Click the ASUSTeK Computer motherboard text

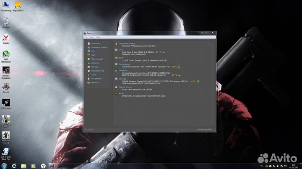coord(146,67)
